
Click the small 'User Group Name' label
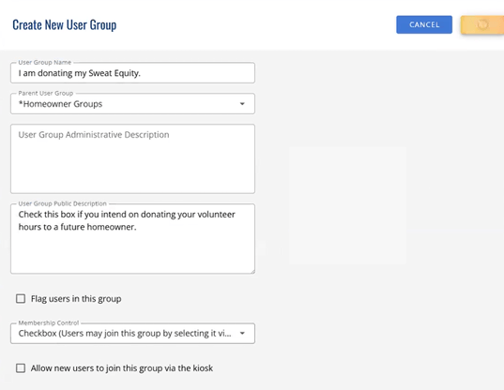[45, 63]
